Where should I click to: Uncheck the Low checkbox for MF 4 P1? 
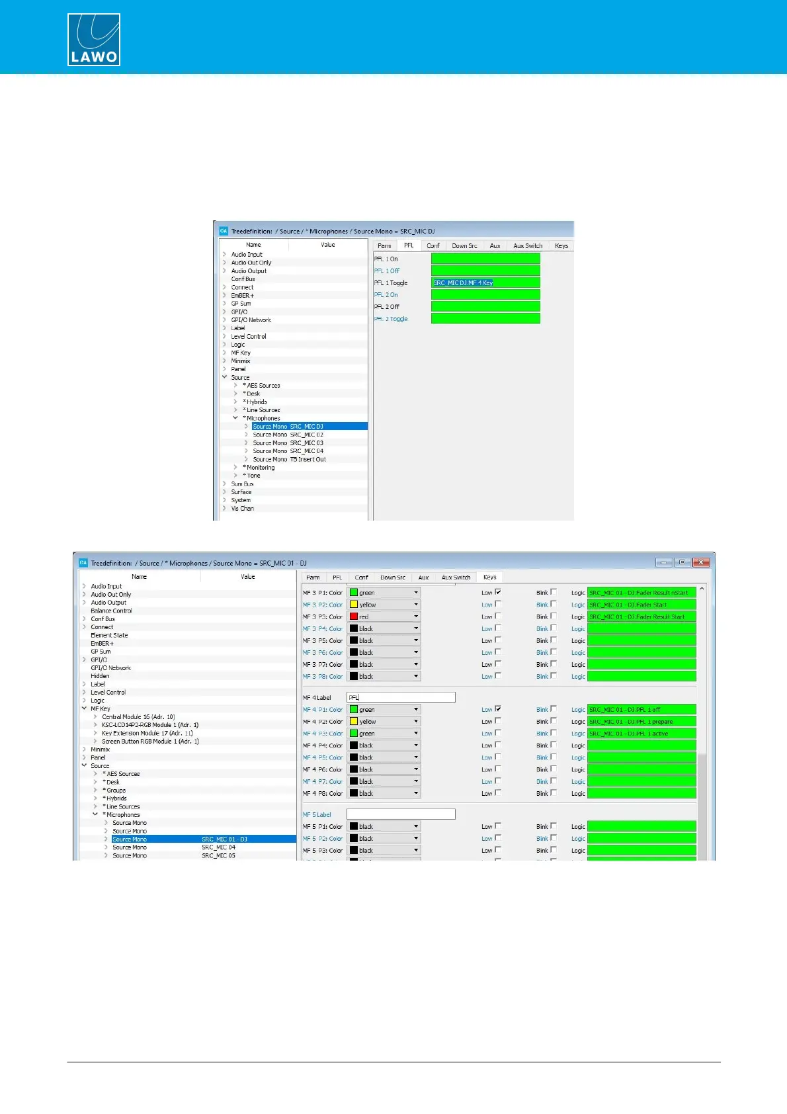click(x=498, y=708)
